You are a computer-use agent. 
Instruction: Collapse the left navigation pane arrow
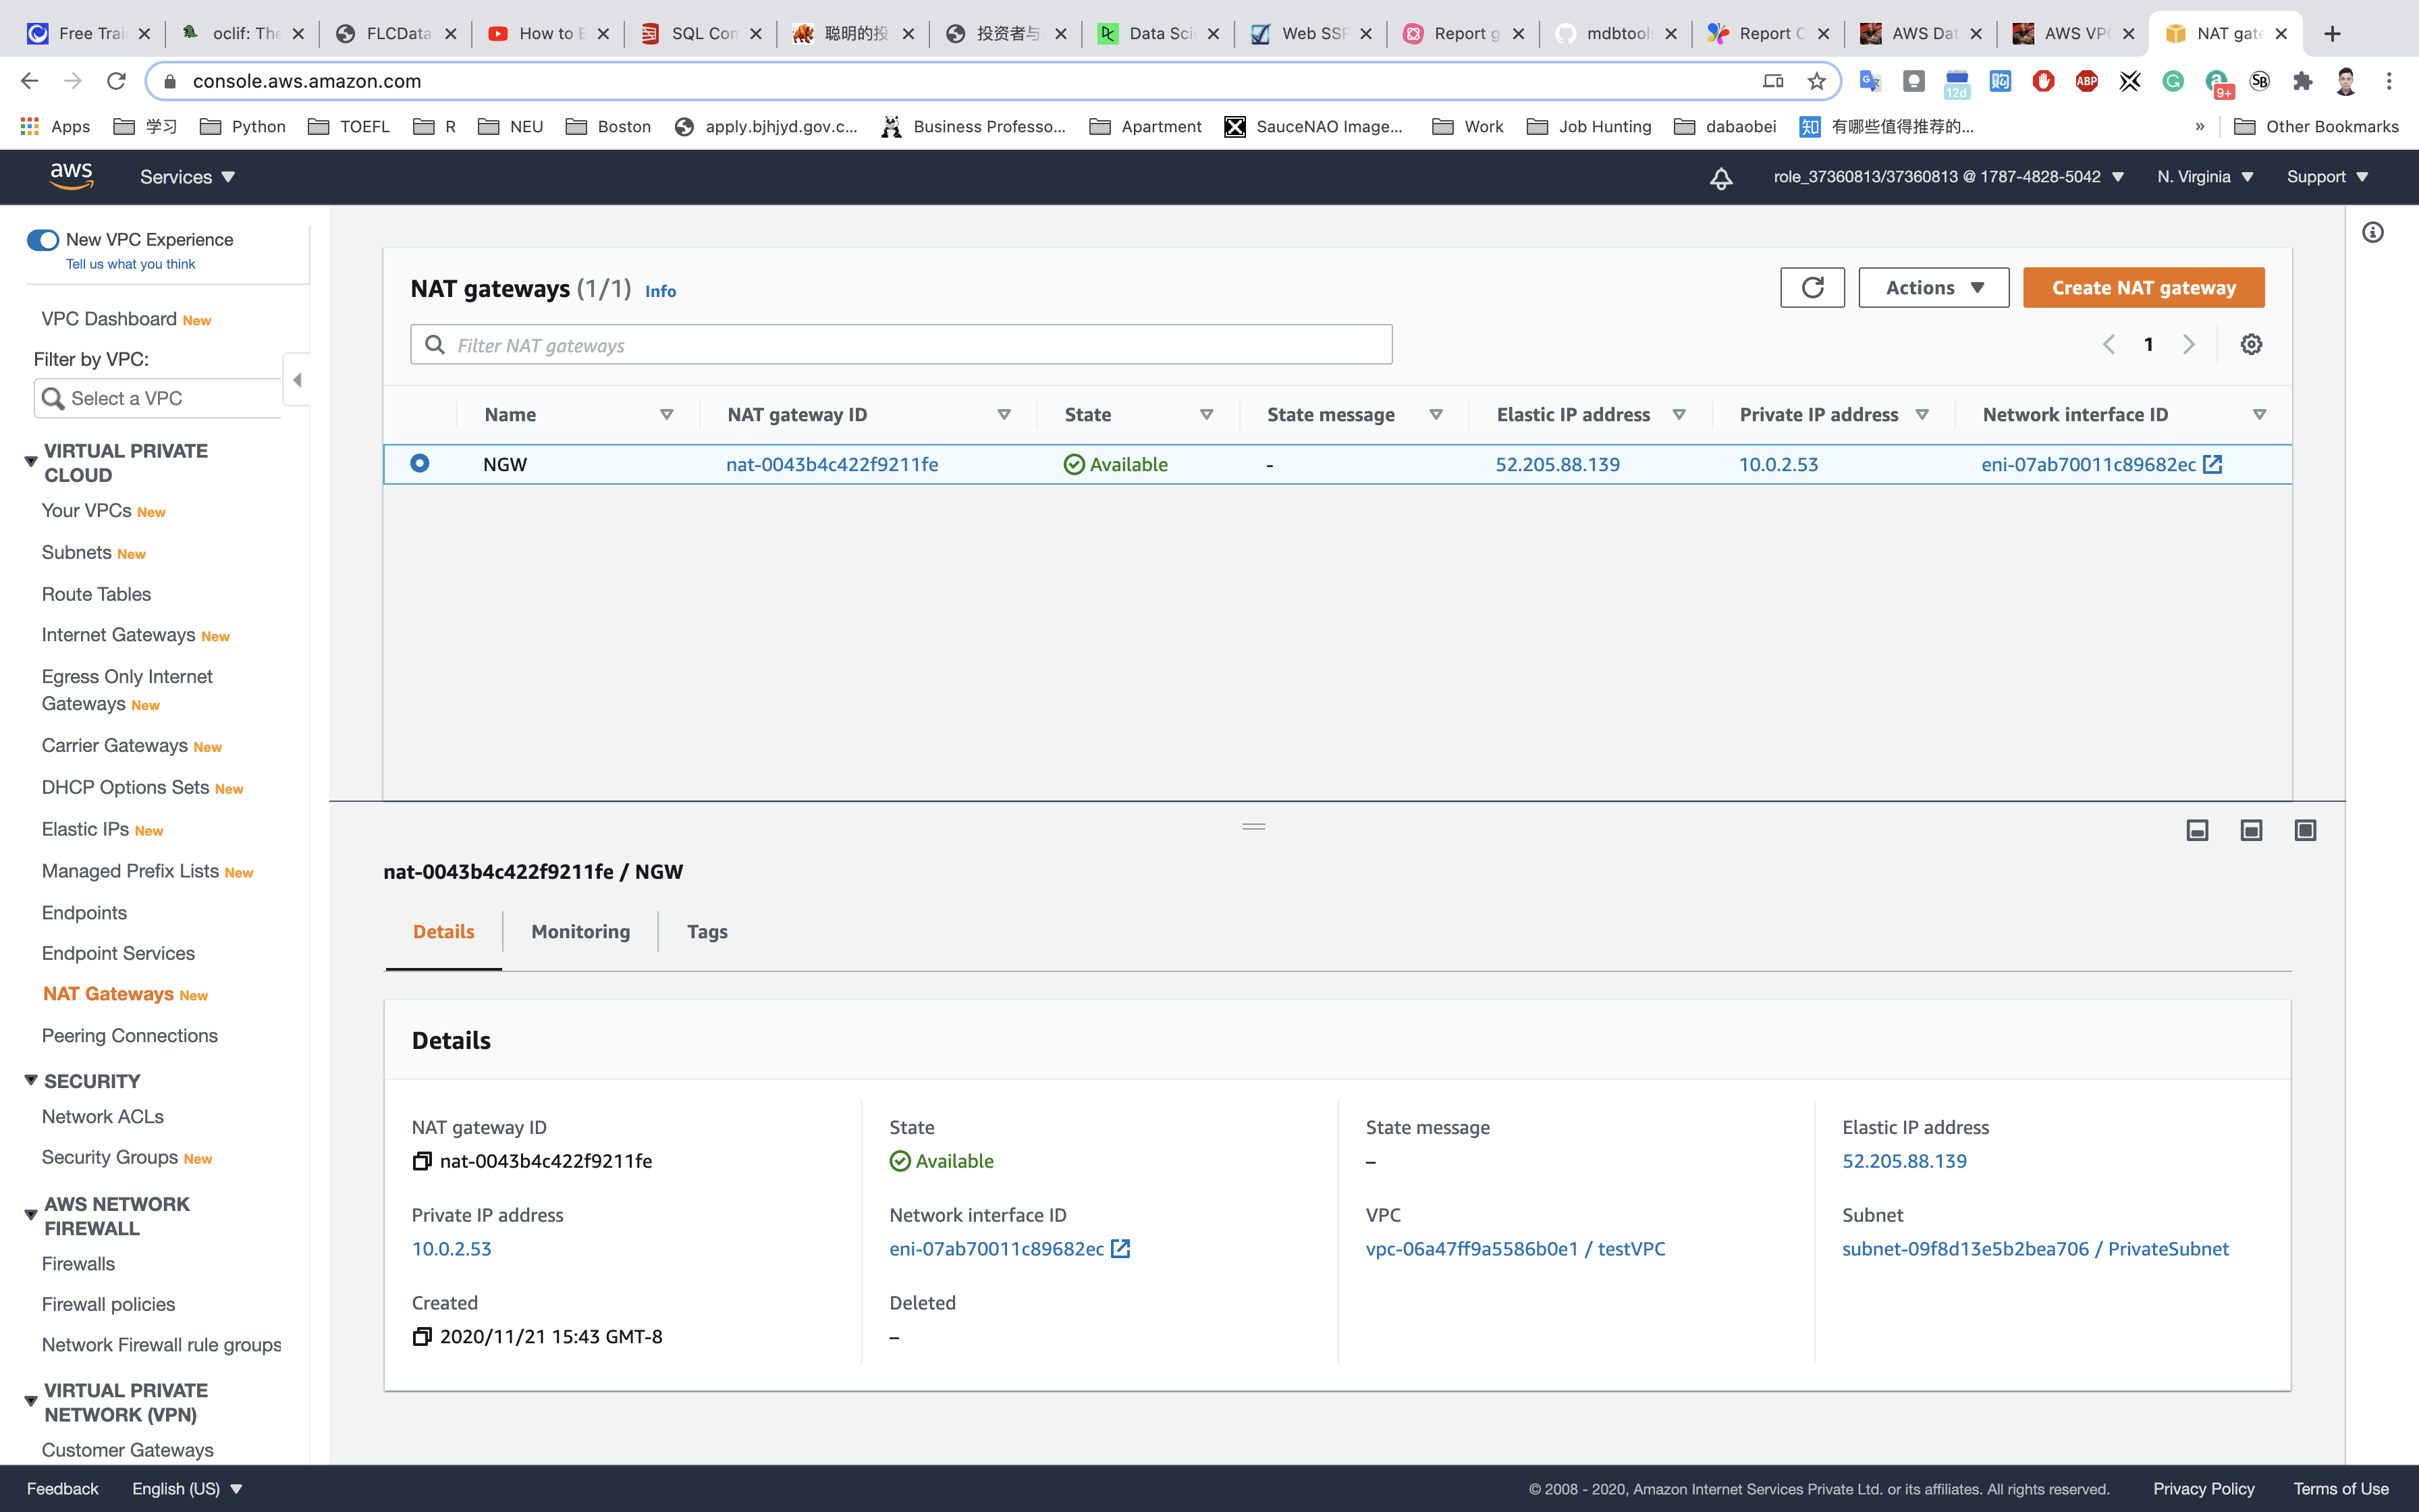(x=297, y=380)
